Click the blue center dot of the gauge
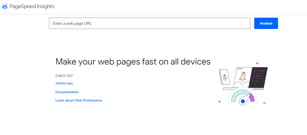Image resolution: width=307 pixels, height=135 pixels. click(x=243, y=102)
